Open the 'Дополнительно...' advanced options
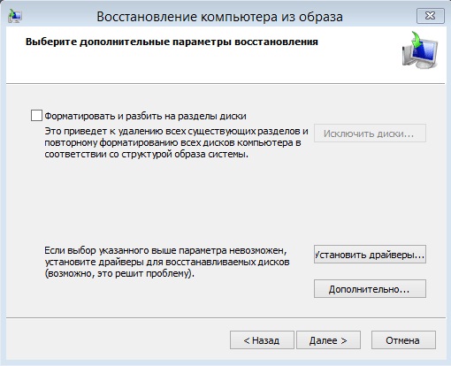The height and width of the screenshot is (366, 451). click(x=370, y=289)
